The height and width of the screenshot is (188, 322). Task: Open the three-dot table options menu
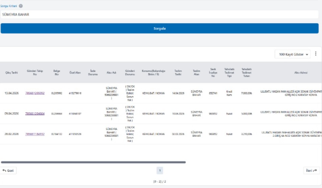point(316,54)
